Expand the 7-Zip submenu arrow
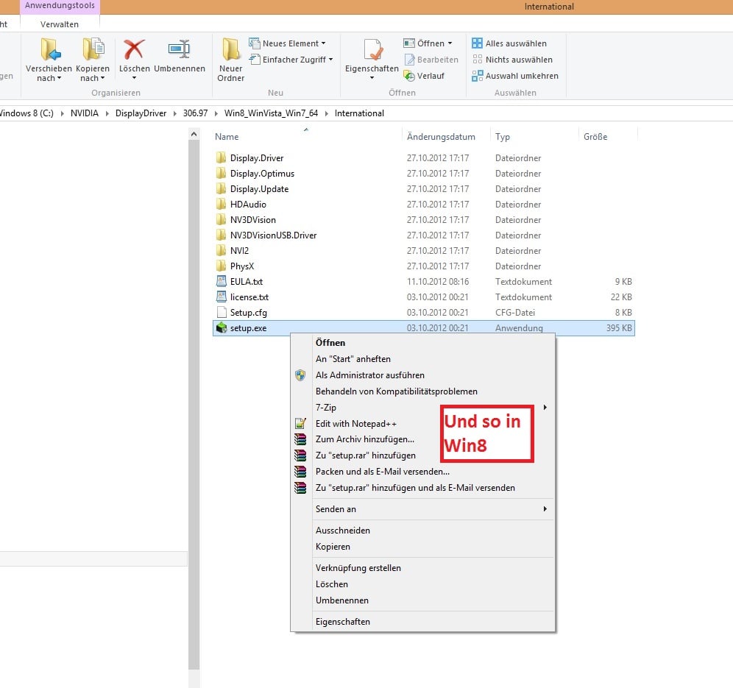The width and height of the screenshot is (733, 688). pyautogui.click(x=545, y=407)
